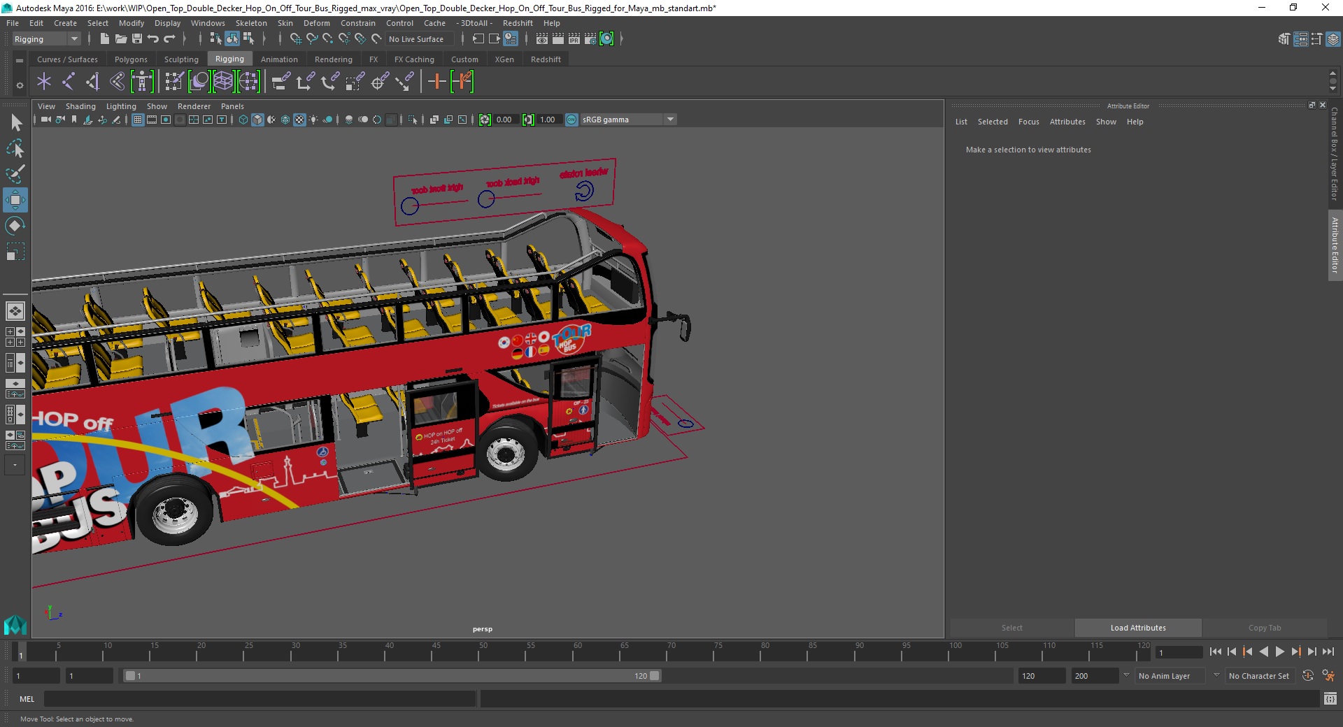Toggle isolate select in viewport
The height and width of the screenshot is (727, 1343).
pyautogui.click(x=413, y=120)
